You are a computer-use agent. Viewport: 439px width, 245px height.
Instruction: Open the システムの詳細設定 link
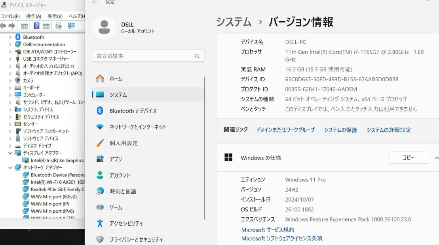pyautogui.click(x=388, y=130)
